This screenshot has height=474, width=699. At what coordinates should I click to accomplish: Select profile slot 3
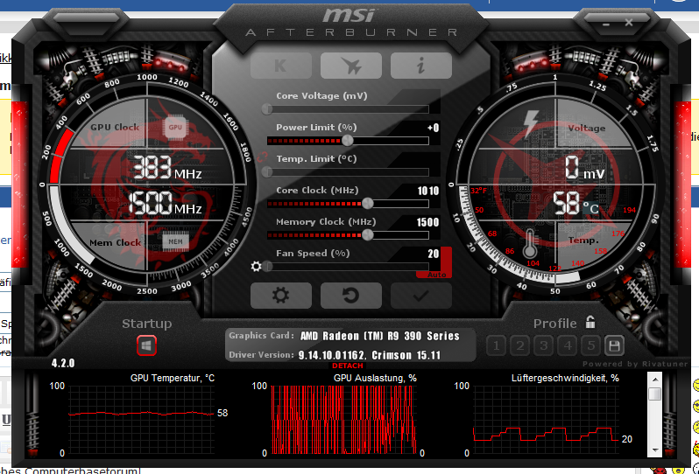pos(543,345)
